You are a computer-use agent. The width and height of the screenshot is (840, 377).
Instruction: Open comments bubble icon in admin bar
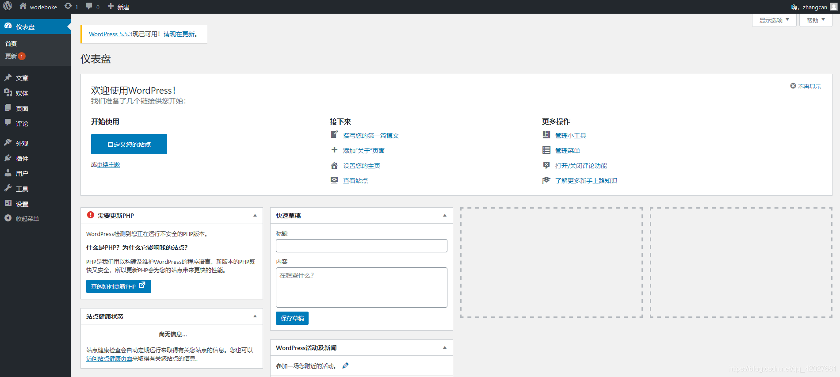tap(89, 6)
